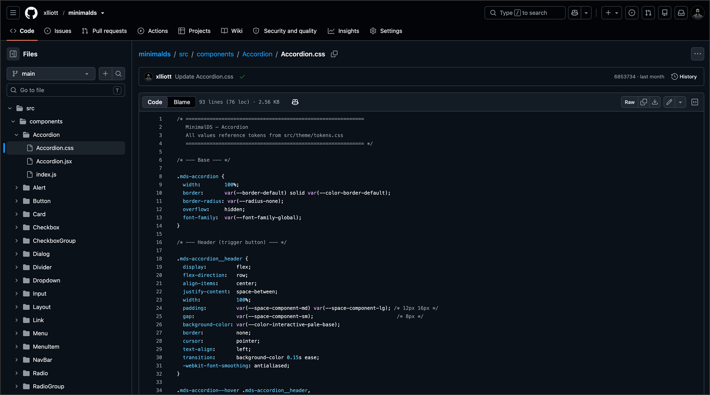Switch to the Pull requests tab

click(104, 31)
